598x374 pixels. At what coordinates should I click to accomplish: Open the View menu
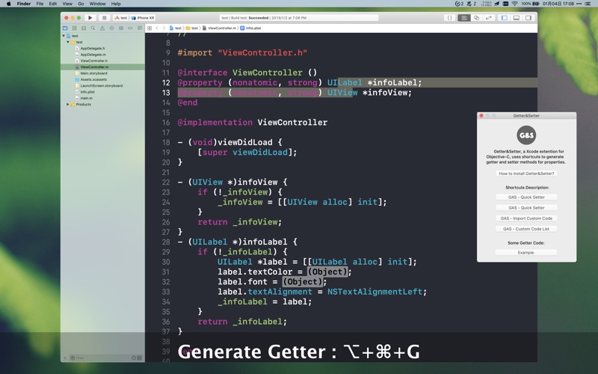(67, 4)
